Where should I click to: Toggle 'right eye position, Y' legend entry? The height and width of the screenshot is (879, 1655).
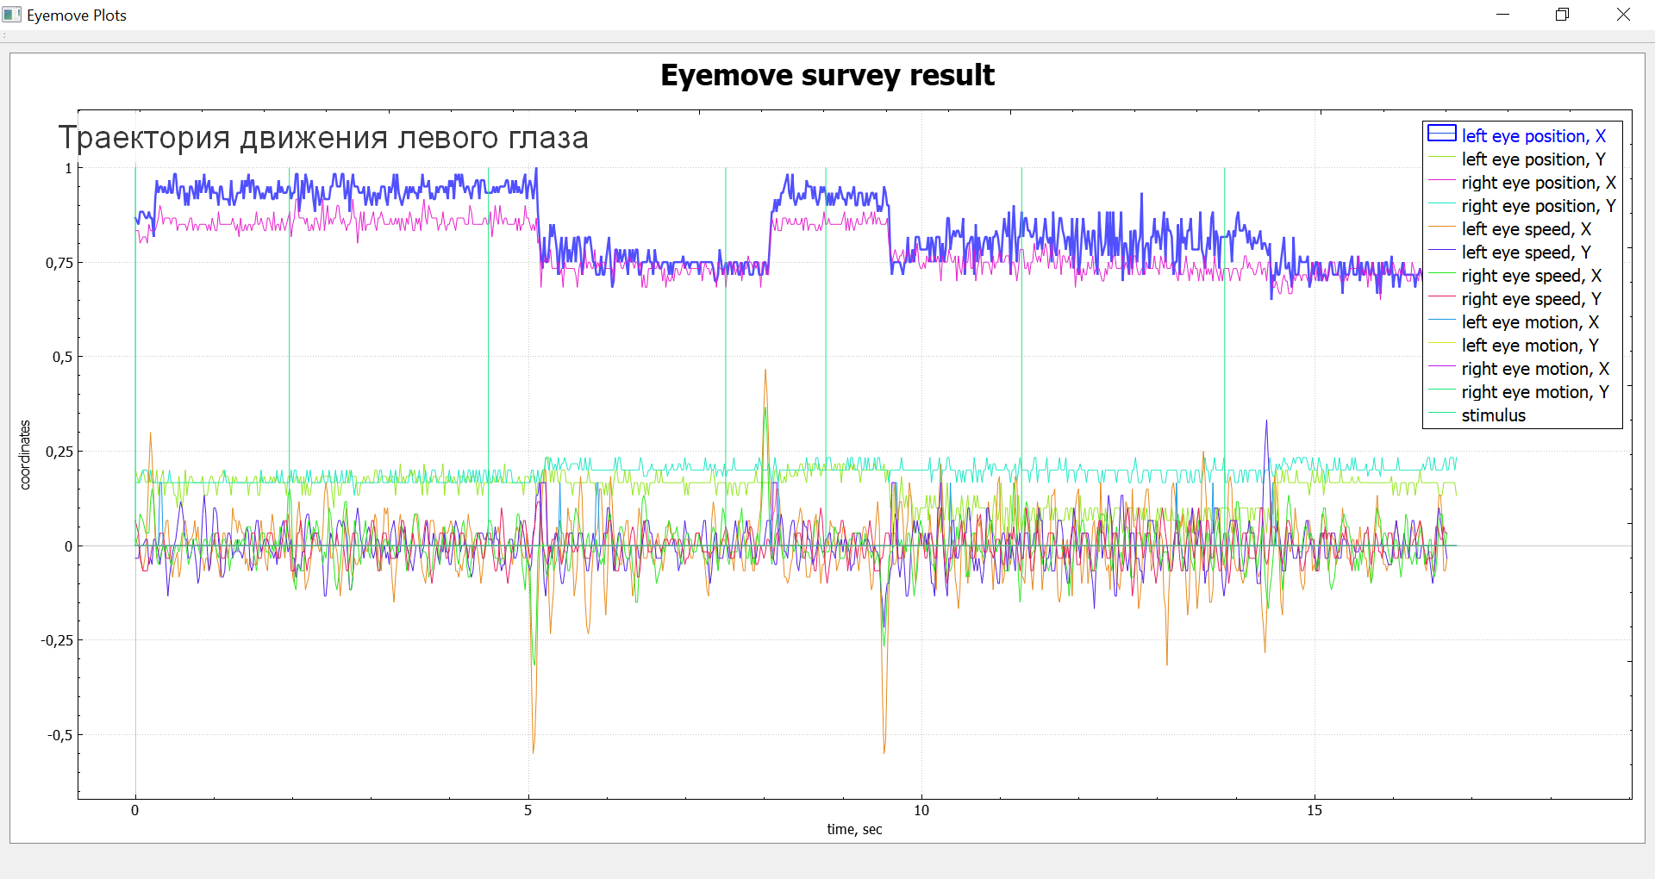click(x=1538, y=206)
